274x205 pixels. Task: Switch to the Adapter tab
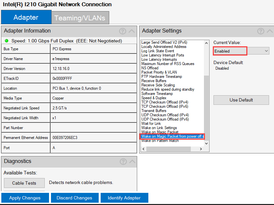[26, 17]
